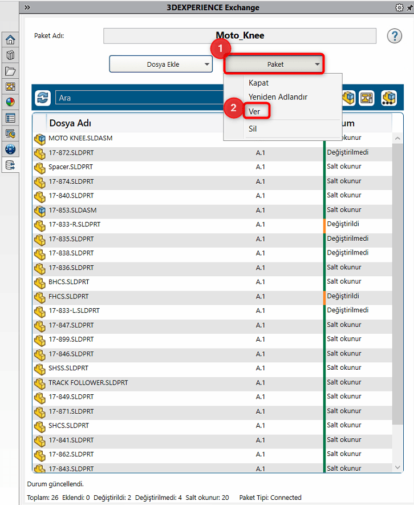Select the 17-849.SLDPRT file name
Viewport: 414px width, 505px height.
(71, 397)
